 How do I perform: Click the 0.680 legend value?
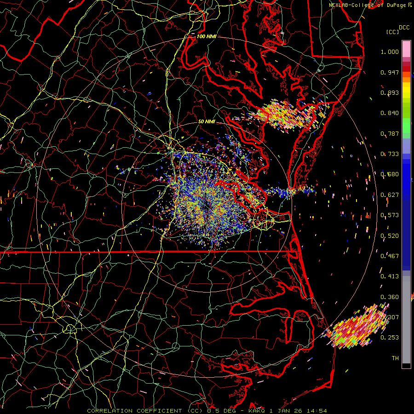[390, 174]
